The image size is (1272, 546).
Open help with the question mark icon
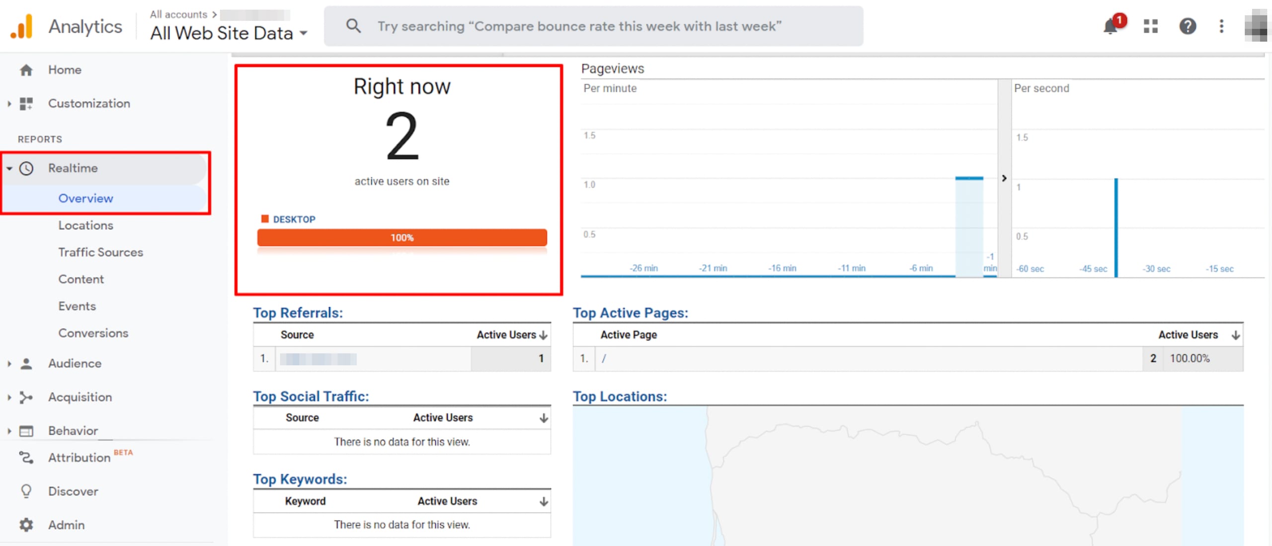pos(1188,27)
